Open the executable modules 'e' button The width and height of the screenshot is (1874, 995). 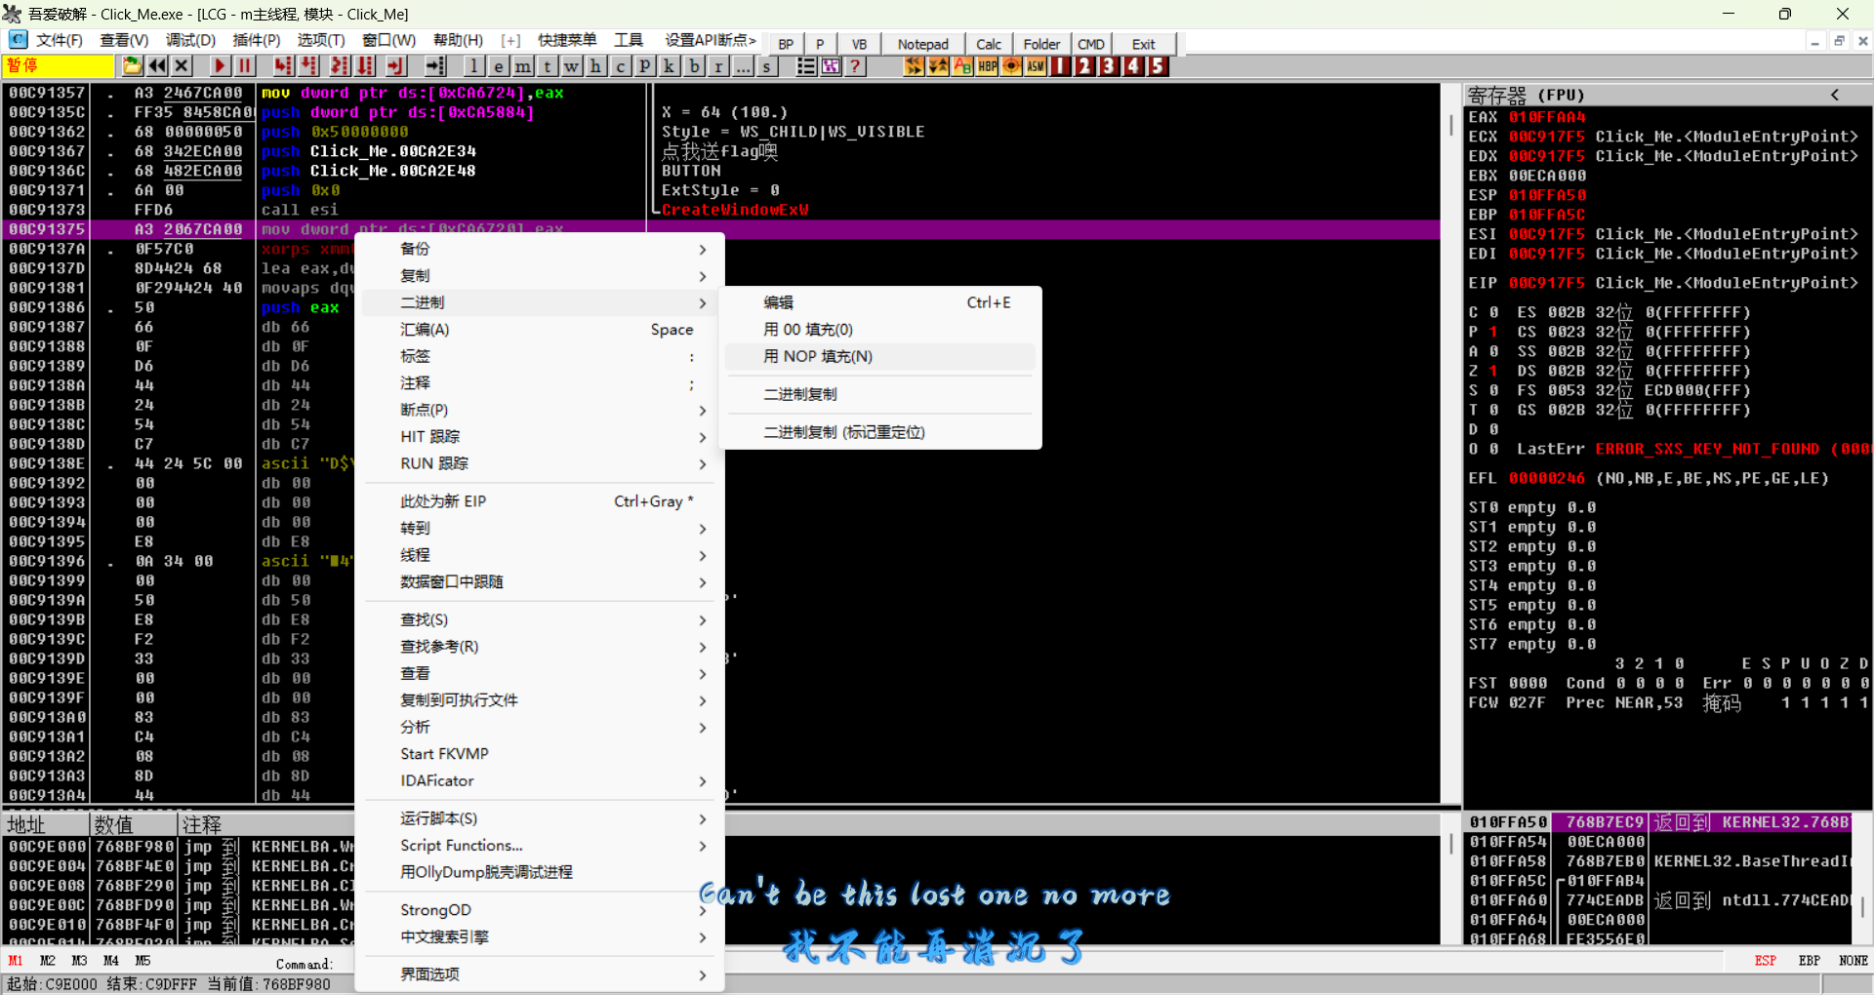499,65
